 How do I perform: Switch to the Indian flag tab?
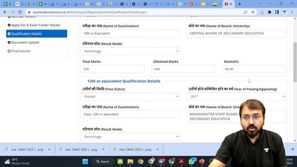click(x=215, y=4)
